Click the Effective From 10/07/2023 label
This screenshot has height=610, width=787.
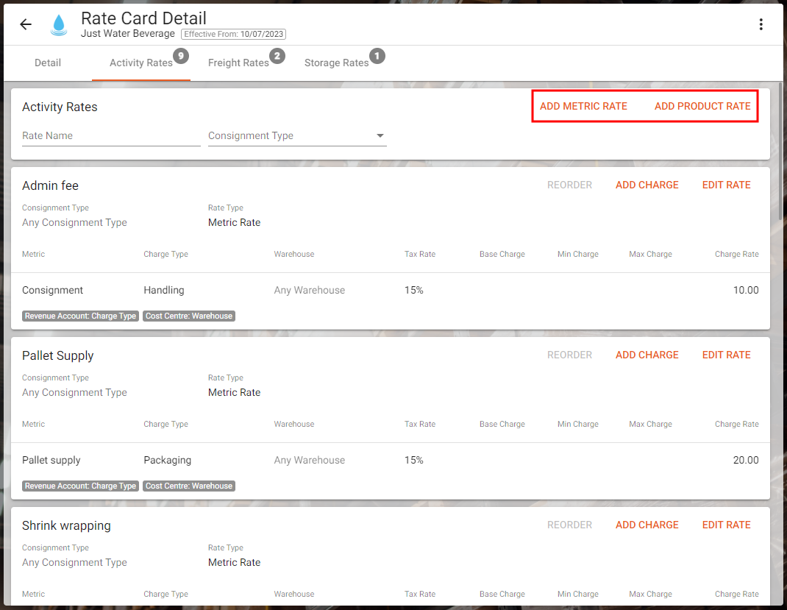click(x=233, y=34)
